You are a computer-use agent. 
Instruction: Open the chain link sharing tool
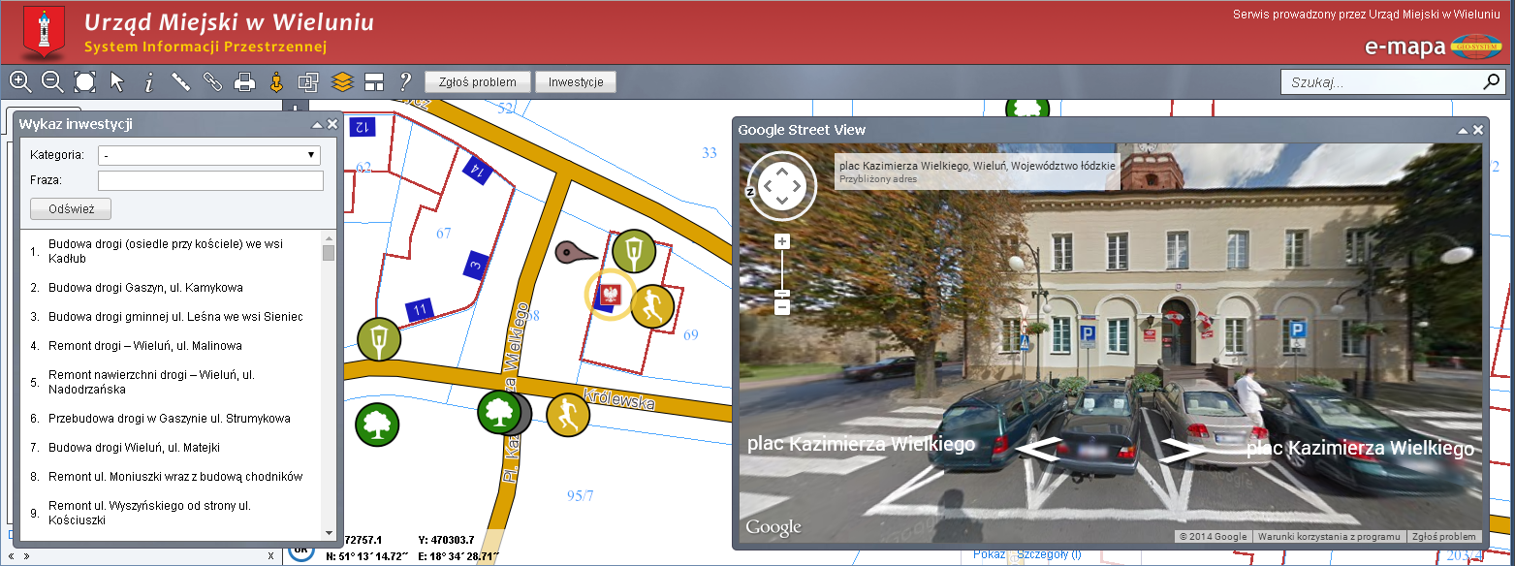pos(212,82)
